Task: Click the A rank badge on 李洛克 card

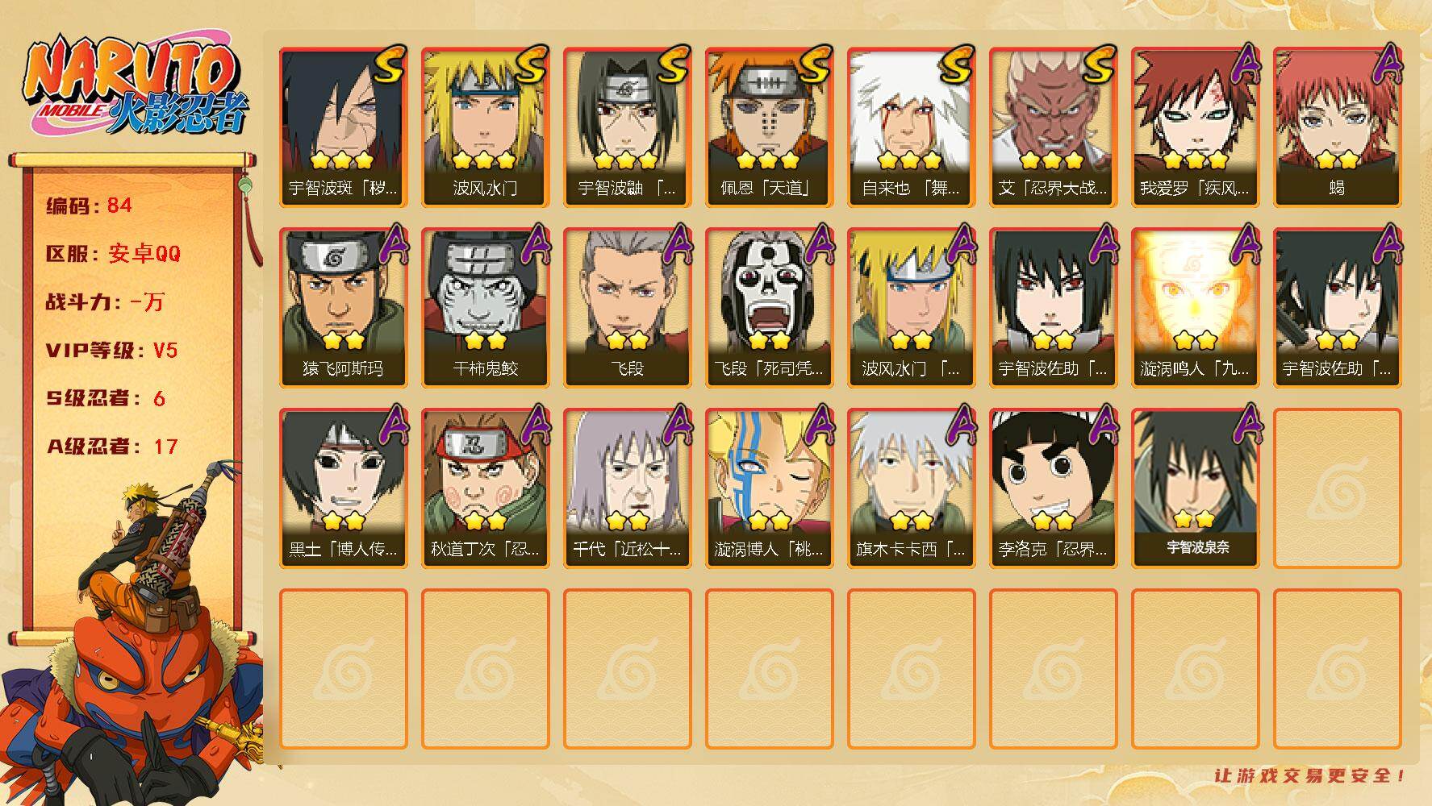Action: click(1103, 424)
